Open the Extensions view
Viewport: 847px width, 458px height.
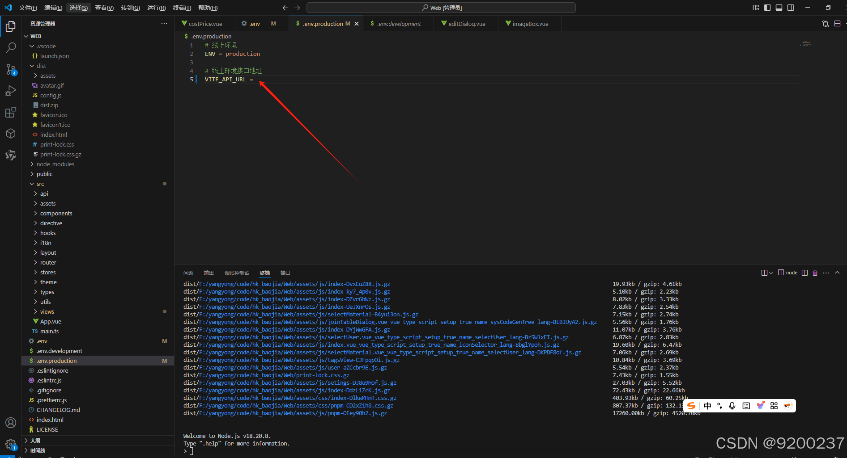tap(11, 112)
